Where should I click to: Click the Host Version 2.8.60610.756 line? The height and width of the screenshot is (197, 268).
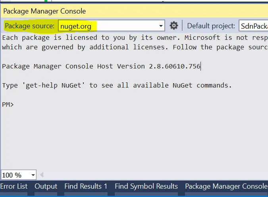pos(101,66)
